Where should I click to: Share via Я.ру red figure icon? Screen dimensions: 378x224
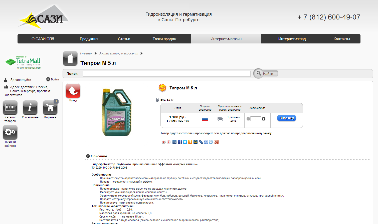coord(169,142)
